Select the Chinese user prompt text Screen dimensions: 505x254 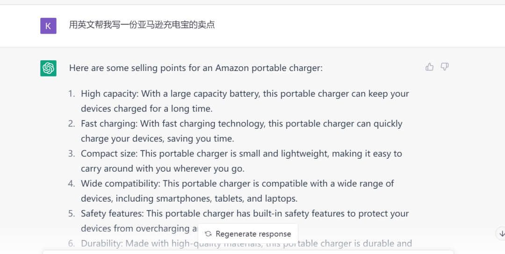pyautogui.click(x=142, y=25)
